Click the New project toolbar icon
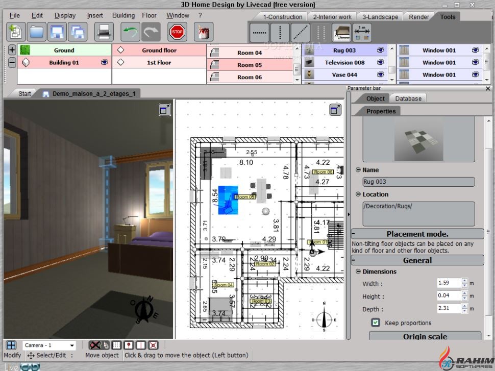 [16, 32]
